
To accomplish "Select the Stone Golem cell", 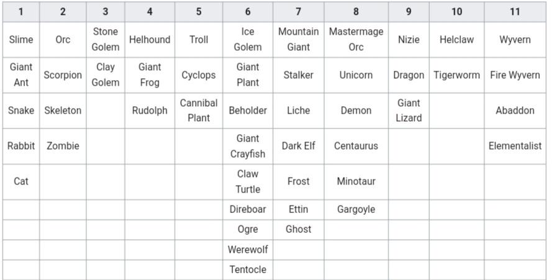I will 106,40.
